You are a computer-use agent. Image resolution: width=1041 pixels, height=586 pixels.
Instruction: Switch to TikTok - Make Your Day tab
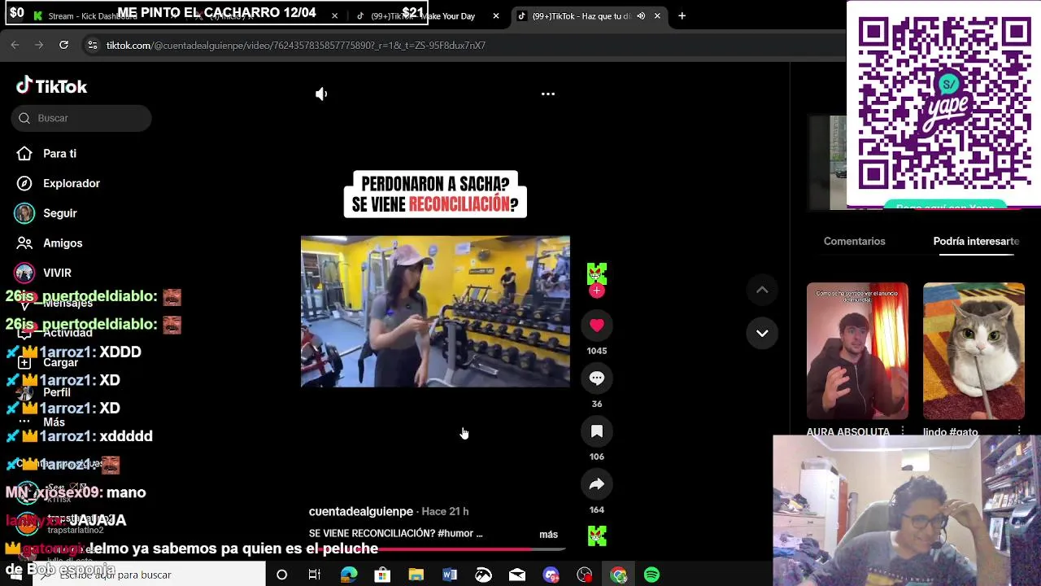point(427,15)
